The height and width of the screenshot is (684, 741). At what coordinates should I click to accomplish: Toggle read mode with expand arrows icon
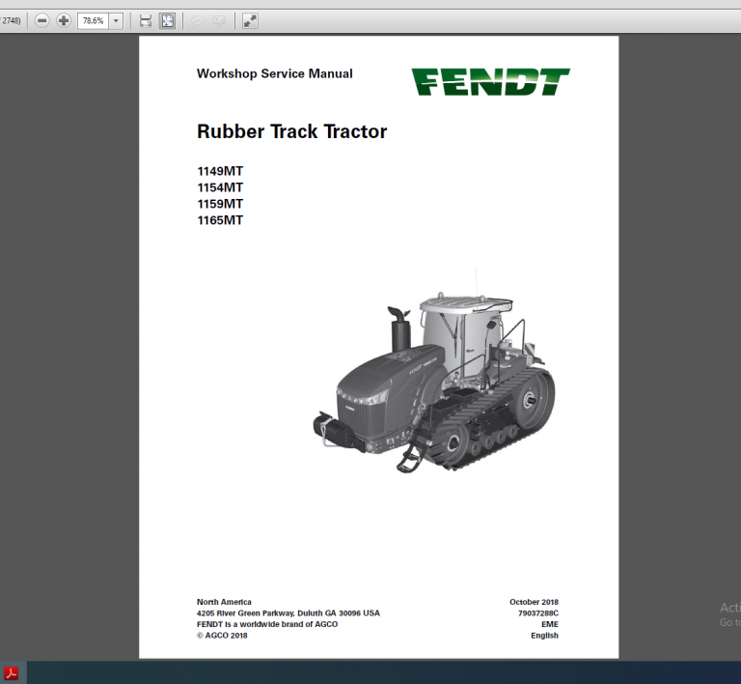click(x=250, y=21)
